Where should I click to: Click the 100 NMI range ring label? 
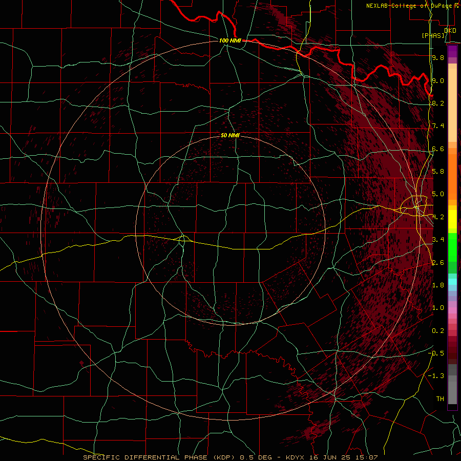(x=230, y=40)
